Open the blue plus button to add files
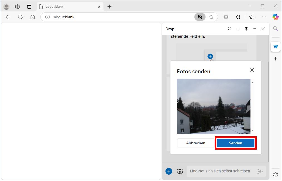This screenshot has width=282, height=181. tap(169, 171)
